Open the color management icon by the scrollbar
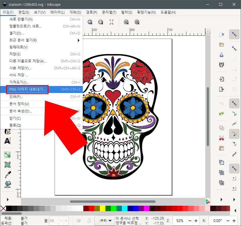Screen dimensions: 241x226 [x=208, y=201]
